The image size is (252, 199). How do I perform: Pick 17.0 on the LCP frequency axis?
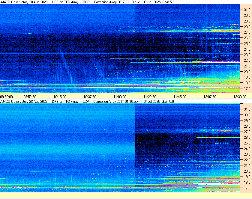coord(247,188)
